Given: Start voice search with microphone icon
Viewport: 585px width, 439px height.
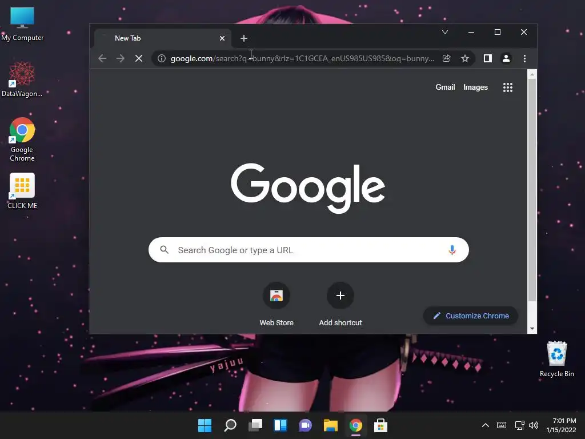Looking at the screenshot, I should [452, 250].
